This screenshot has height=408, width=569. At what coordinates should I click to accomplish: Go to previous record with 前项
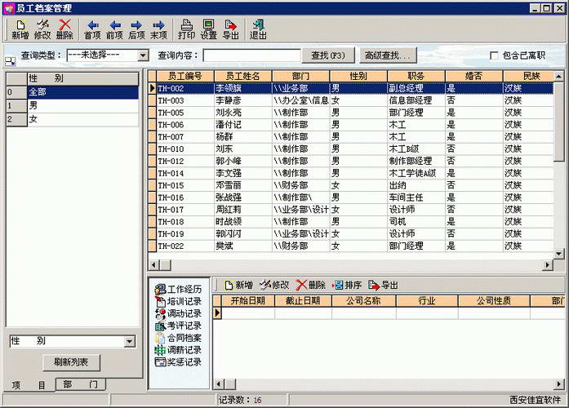point(114,29)
